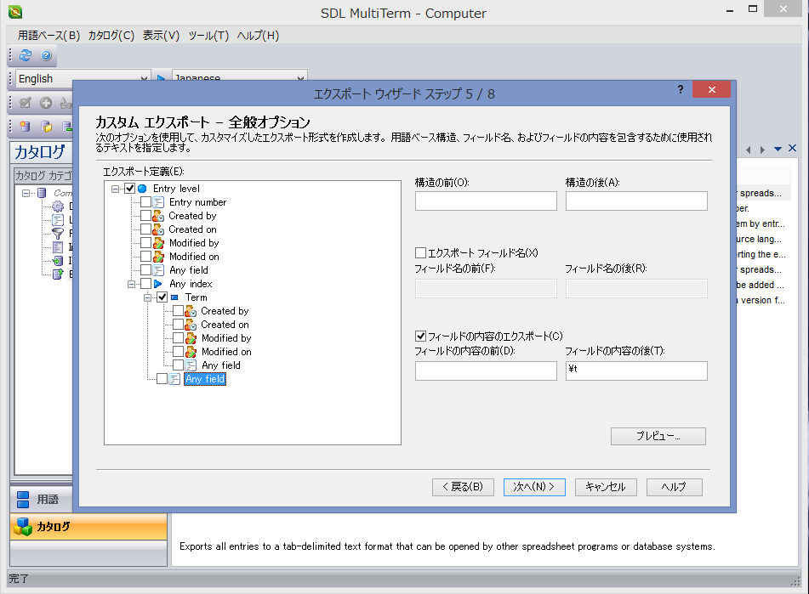809x594 pixels.
Task: Check the entry-level Created by checkbox
Action: [x=146, y=215]
